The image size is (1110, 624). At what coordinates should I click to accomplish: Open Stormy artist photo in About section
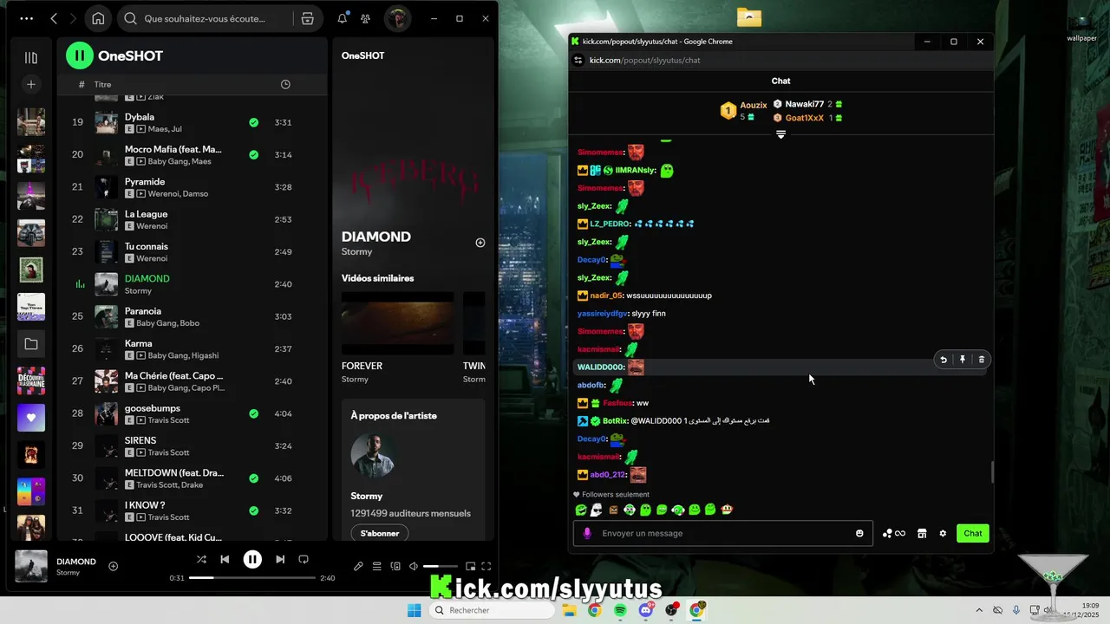point(374,455)
